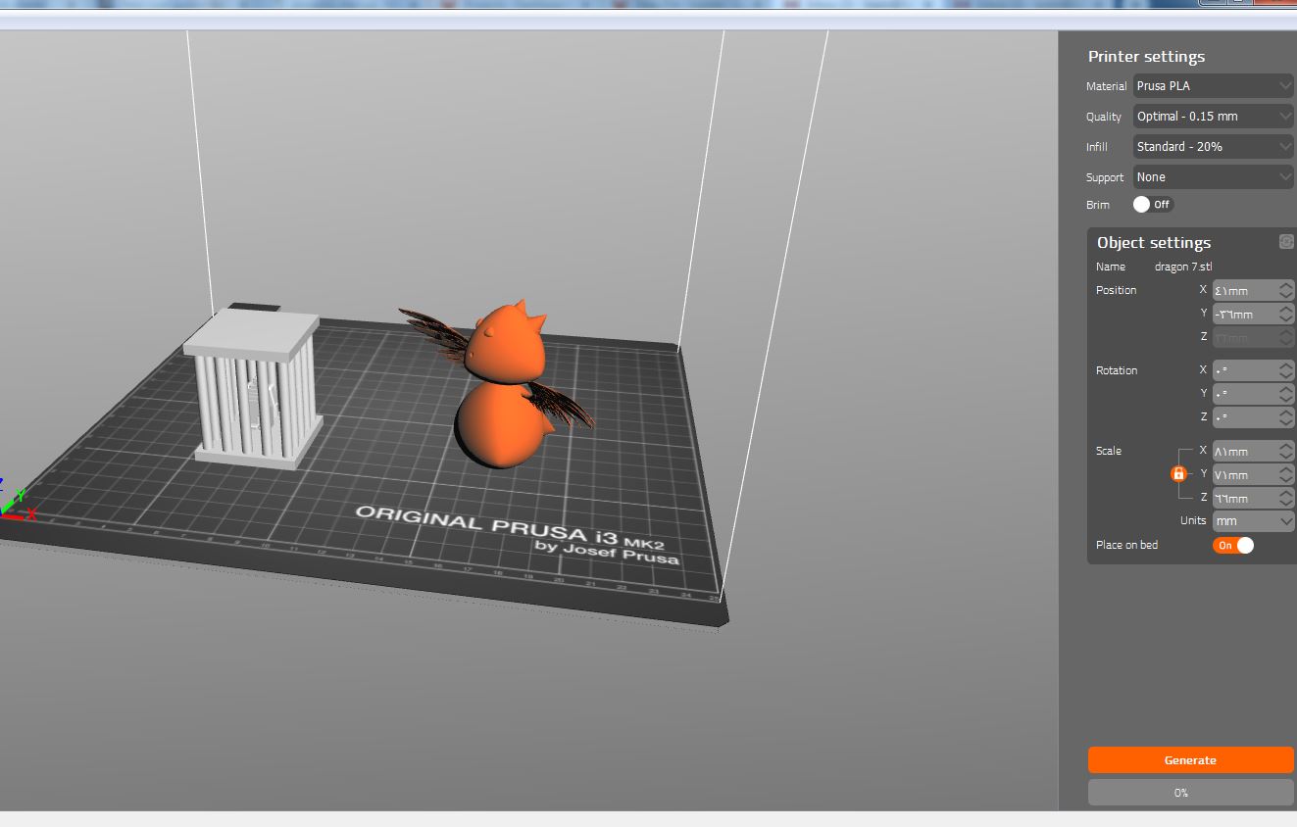Turn off the Place on bed toggle
The image size is (1297, 827).
pos(1233,546)
